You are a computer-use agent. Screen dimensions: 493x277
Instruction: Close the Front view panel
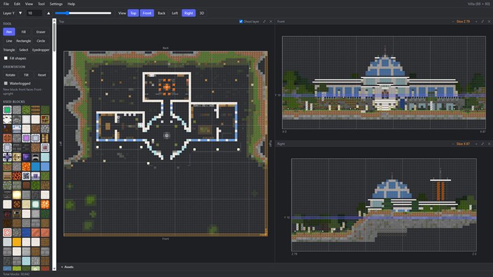pyautogui.click(x=489, y=22)
